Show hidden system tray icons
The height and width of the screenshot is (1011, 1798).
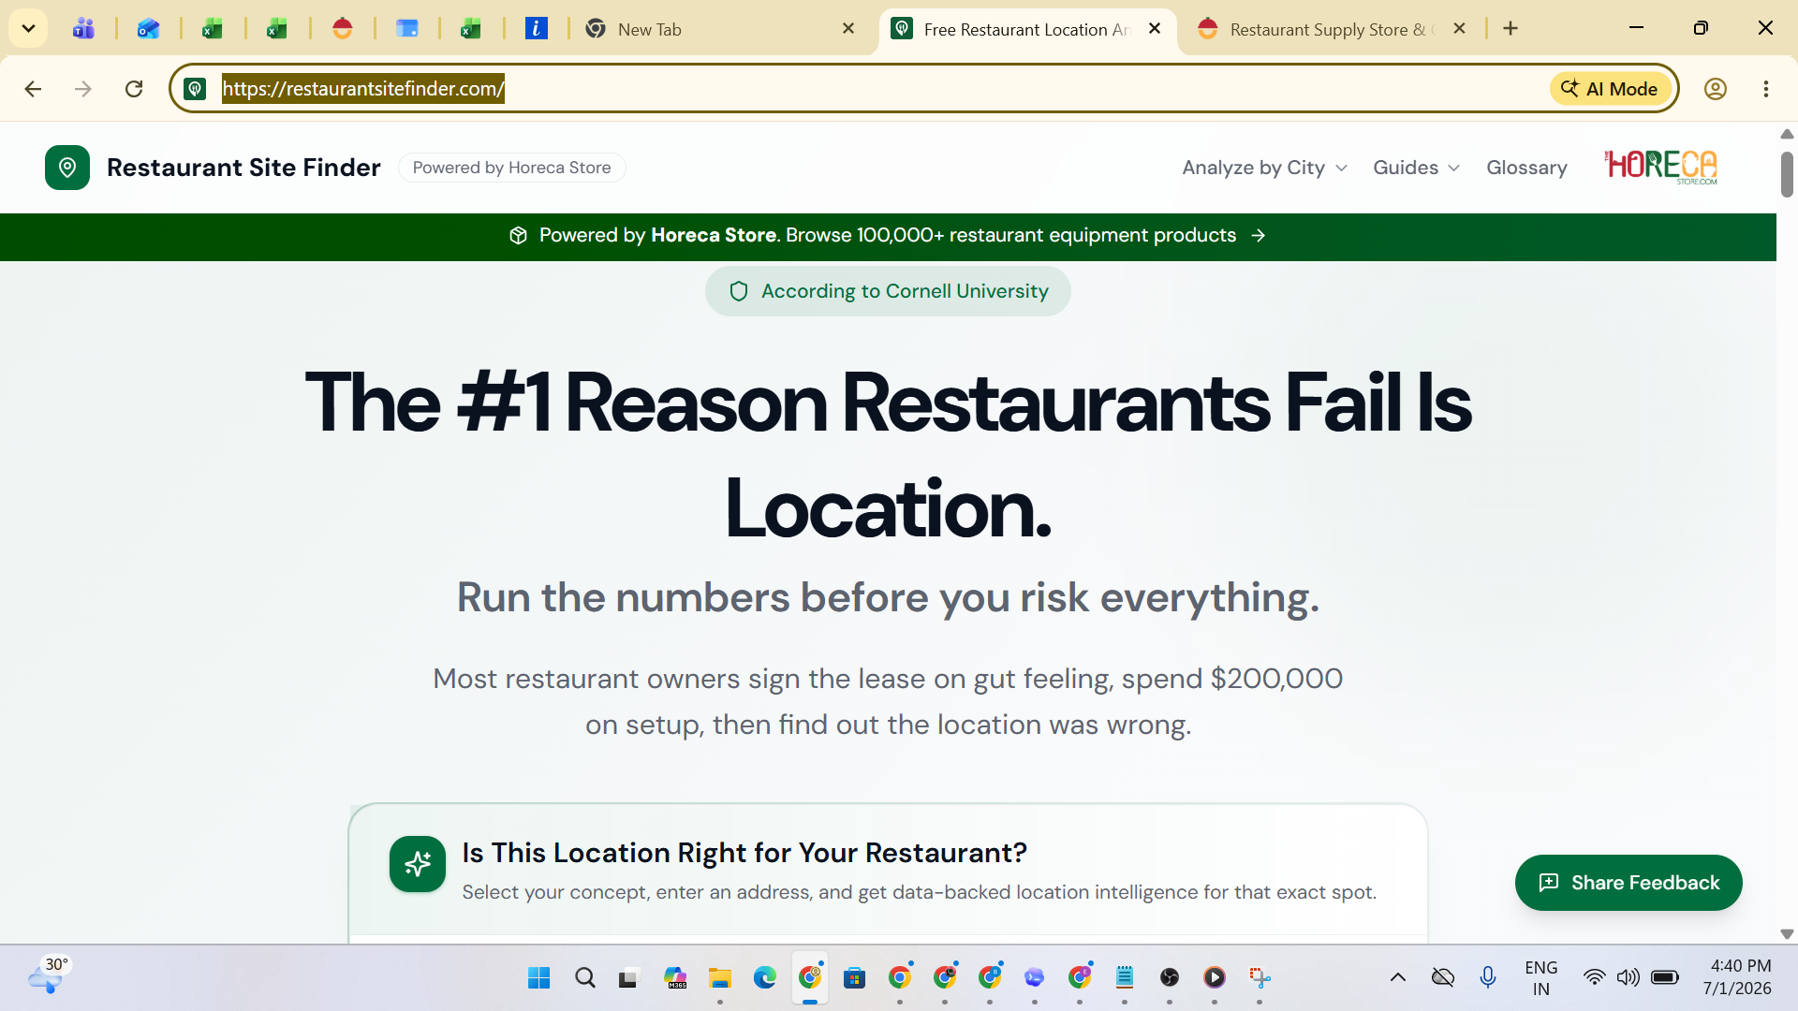[1398, 978]
